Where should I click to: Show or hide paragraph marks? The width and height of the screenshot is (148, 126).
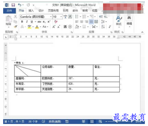point(110,27)
